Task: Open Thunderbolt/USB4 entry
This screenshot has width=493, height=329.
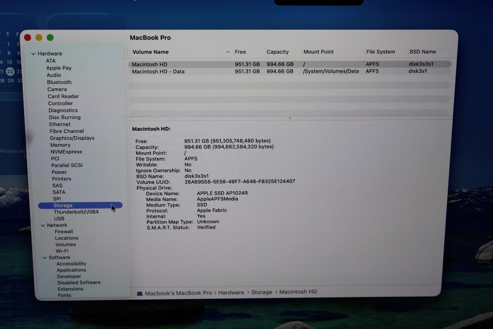Action: 76,212
